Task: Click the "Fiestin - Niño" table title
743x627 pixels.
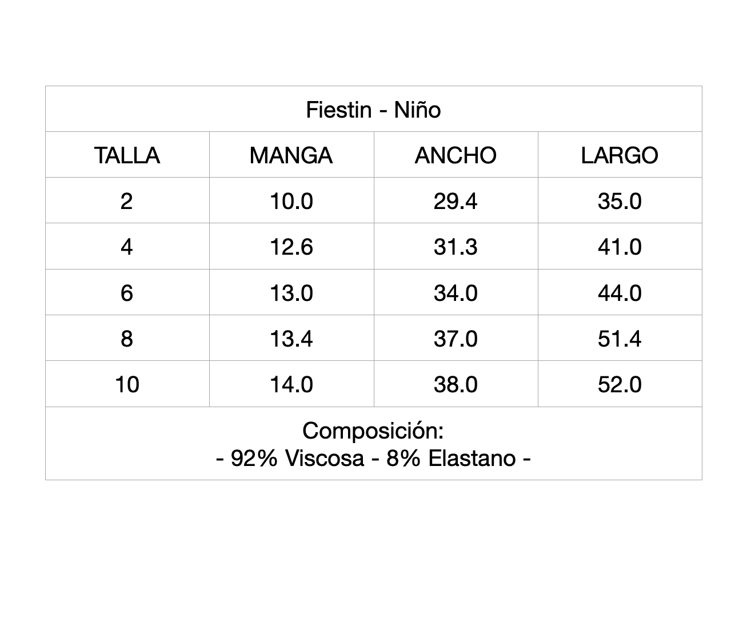Action: [x=373, y=110]
